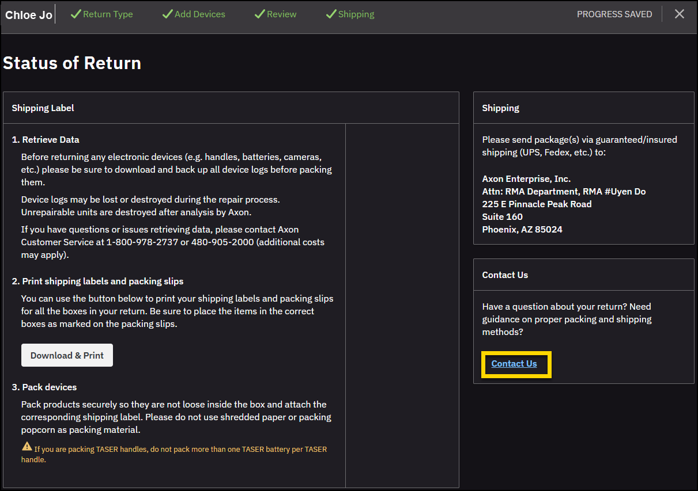698x491 pixels.
Task: Click the checkmark icon beside Return Type
Action: [x=75, y=14]
